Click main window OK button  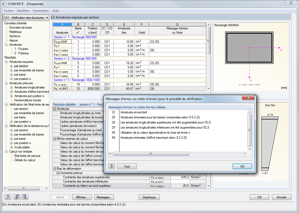[259, 197]
